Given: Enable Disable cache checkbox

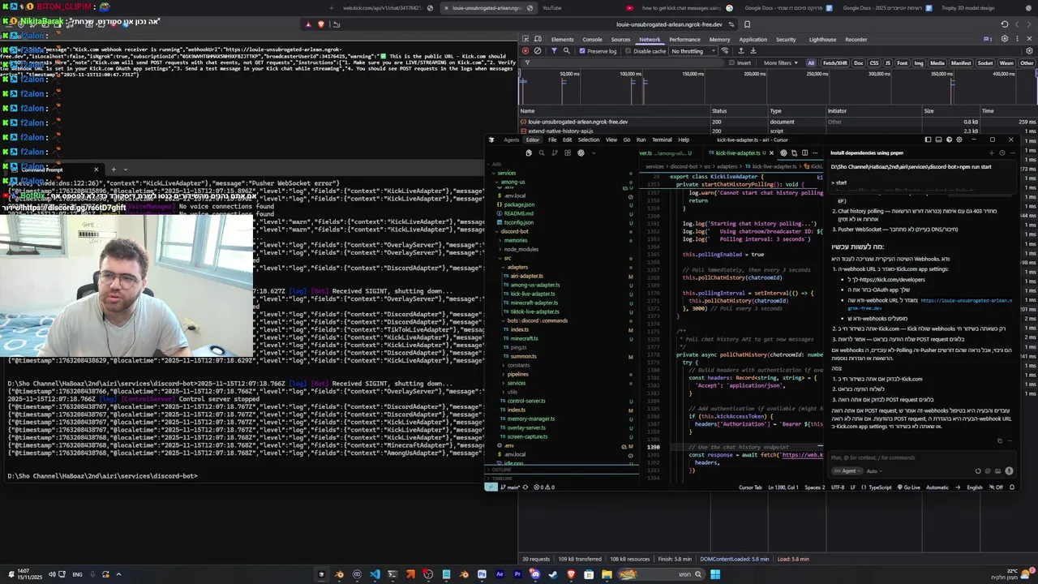Looking at the screenshot, I should click(628, 50).
